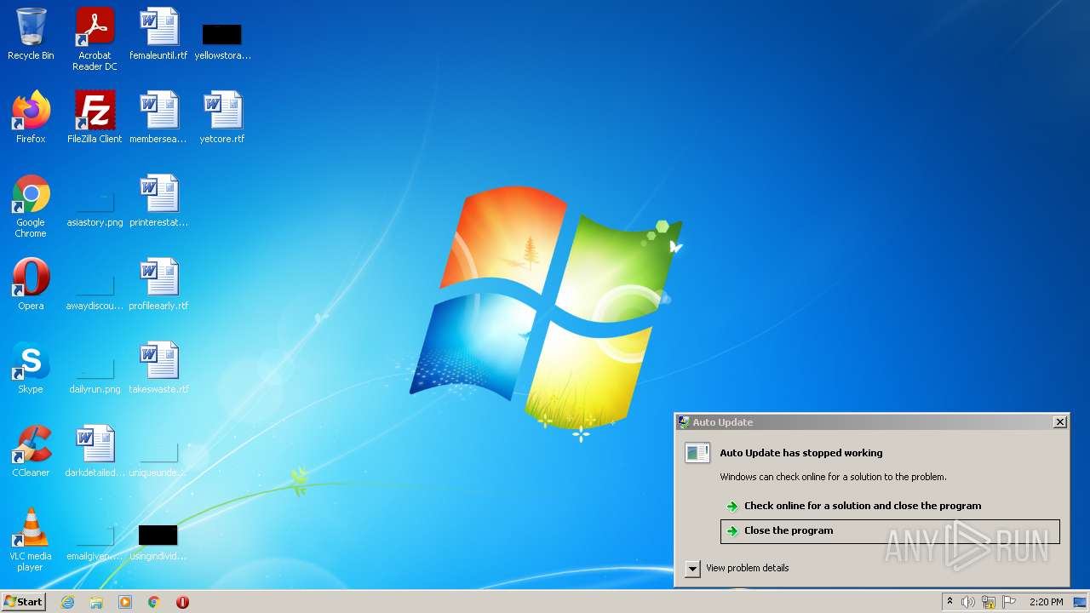Launch Google Chrome desktop shortcut
1090x613 pixels.
pos(31,206)
